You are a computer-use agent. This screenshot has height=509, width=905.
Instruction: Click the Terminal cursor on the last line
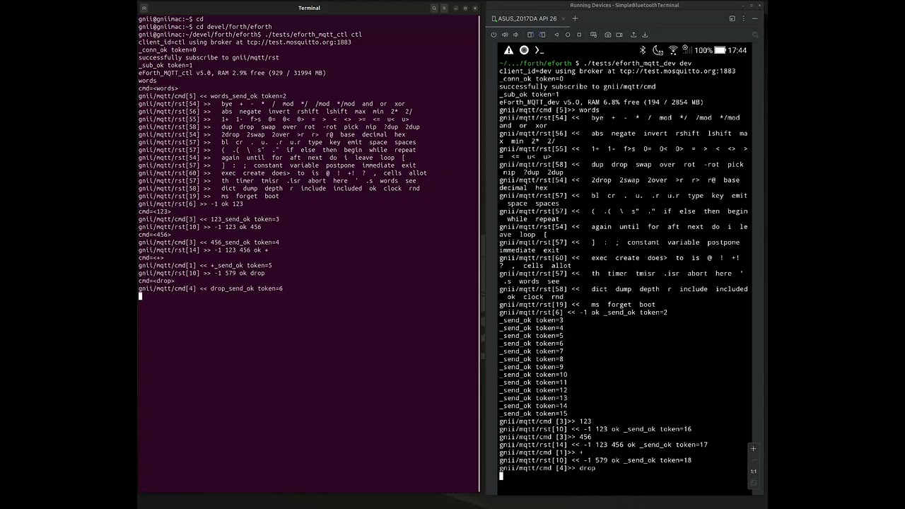[140, 296]
